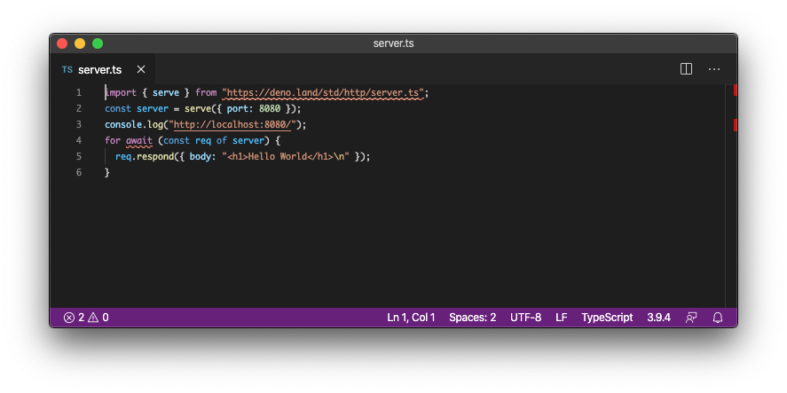Viewport: 787px width, 393px height.
Task: Select language mode TypeScript
Action: click(x=607, y=318)
